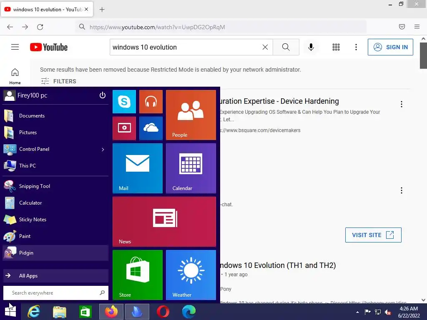Launch the Mail tile
Viewport: 427px width, 320px height.
tap(138, 168)
